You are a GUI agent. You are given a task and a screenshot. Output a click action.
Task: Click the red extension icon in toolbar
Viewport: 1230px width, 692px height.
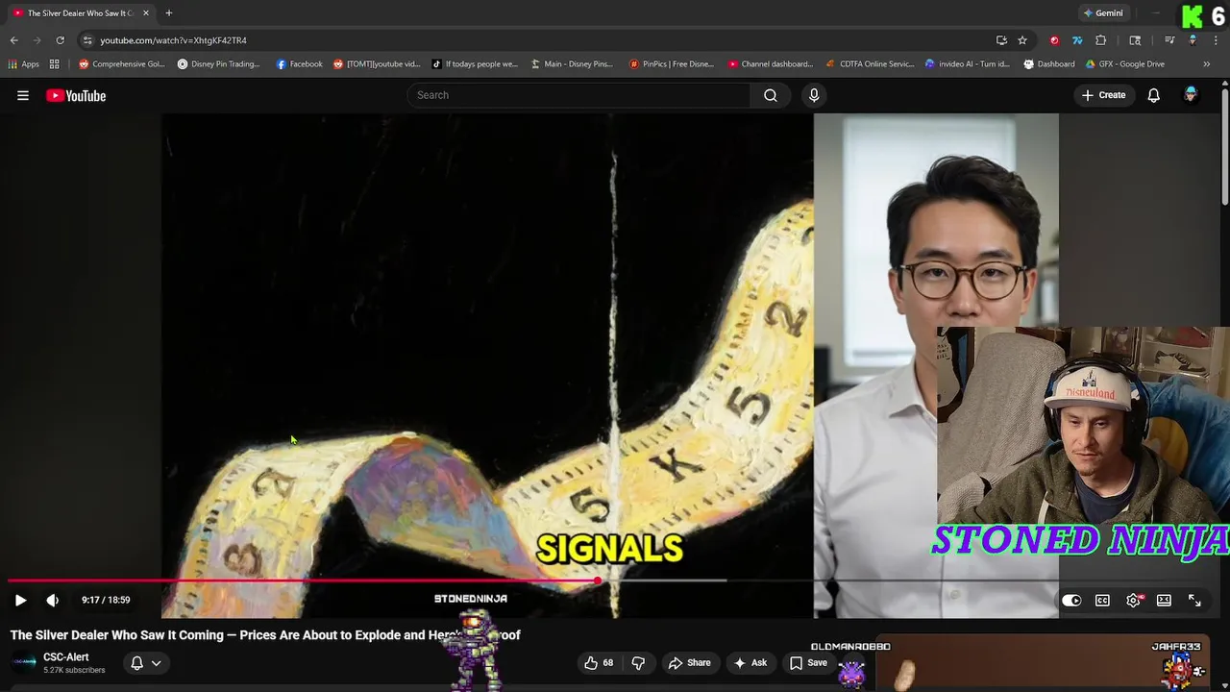1054,40
